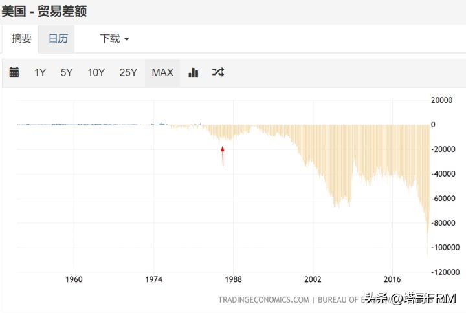Switch chart type with bar chart icon
The width and height of the screenshot is (466, 313).
tap(193, 72)
